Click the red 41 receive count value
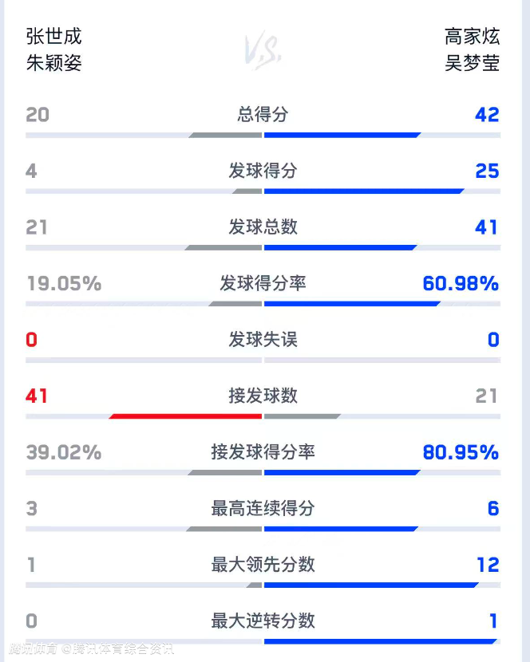 pos(37,396)
